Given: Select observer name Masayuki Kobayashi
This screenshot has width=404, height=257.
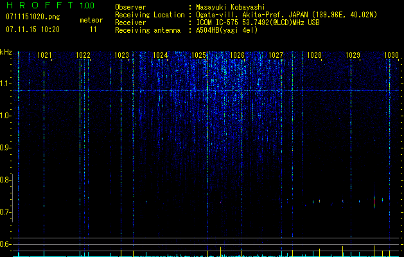Looking at the screenshot, I should tap(231, 7).
